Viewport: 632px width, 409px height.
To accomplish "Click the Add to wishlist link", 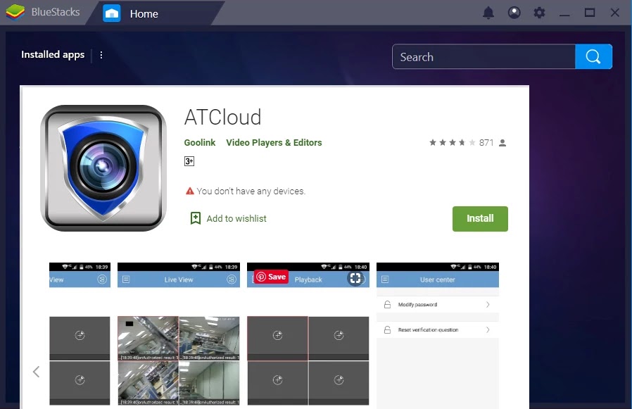I will tap(236, 218).
